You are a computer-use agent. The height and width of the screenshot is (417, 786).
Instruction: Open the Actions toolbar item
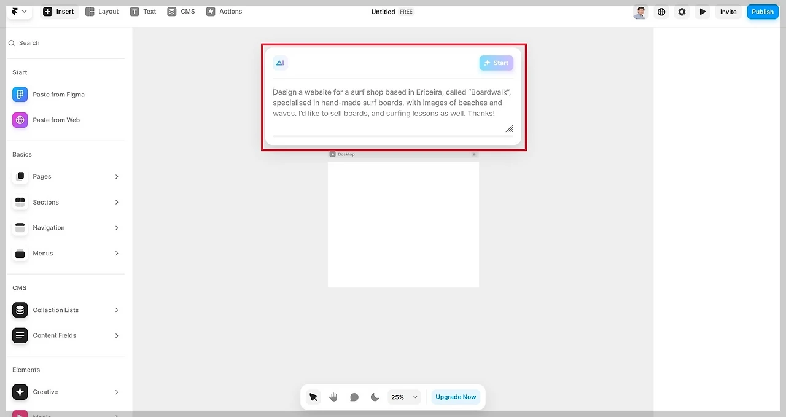224,12
